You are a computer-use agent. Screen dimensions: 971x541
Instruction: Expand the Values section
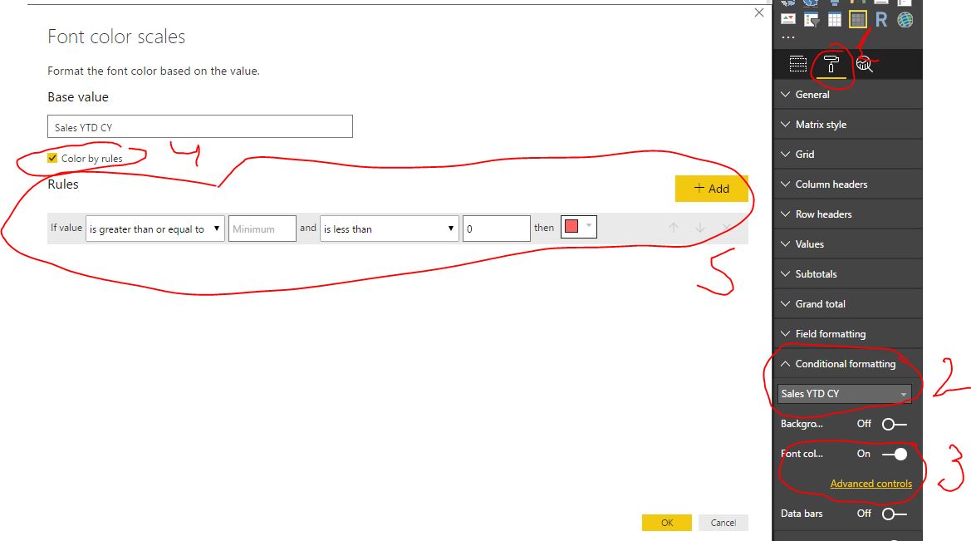click(x=847, y=243)
